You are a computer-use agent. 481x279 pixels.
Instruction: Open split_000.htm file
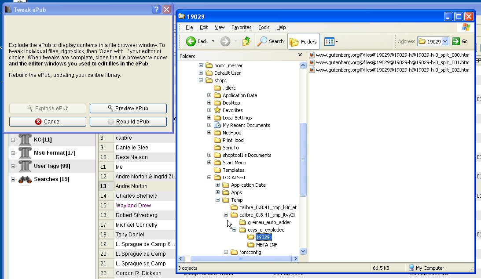(389, 55)
